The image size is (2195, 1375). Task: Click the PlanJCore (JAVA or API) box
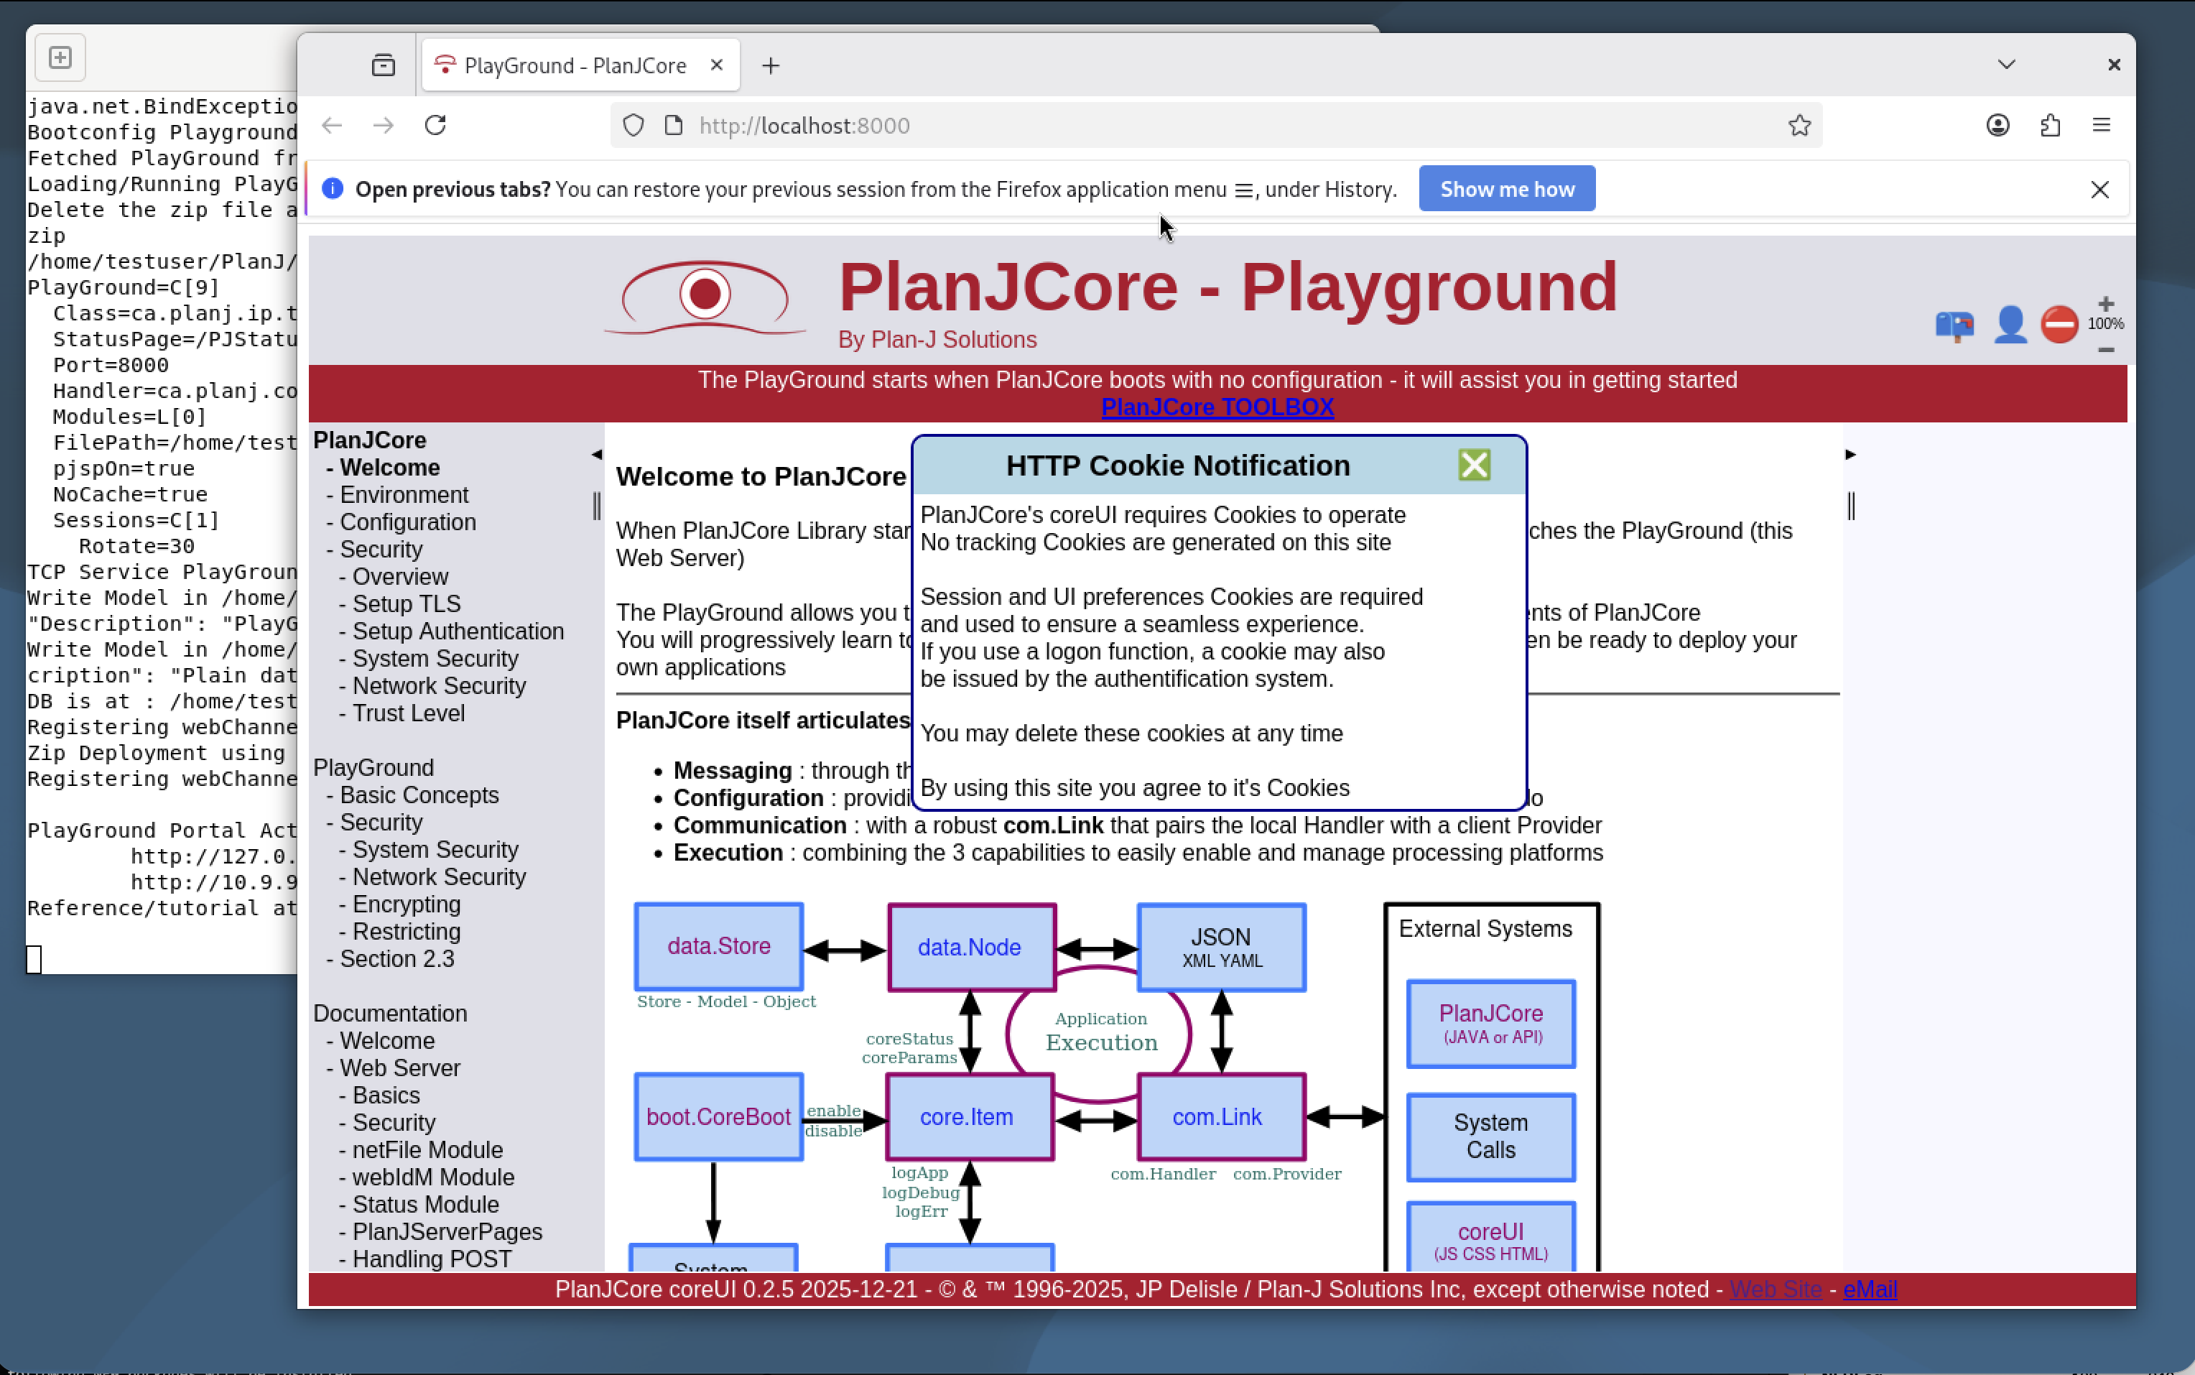pyautogui.click(x=1490, y=1023)
